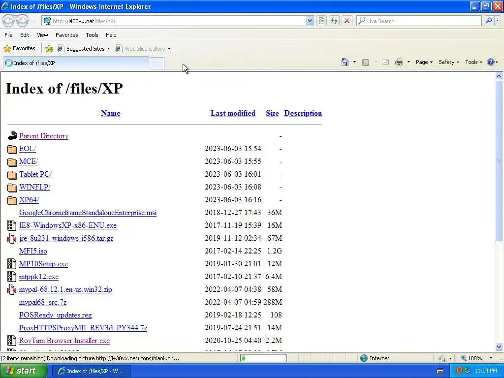Open POSReady_updates.reg link
504x378 pixels.
(55, 315)
